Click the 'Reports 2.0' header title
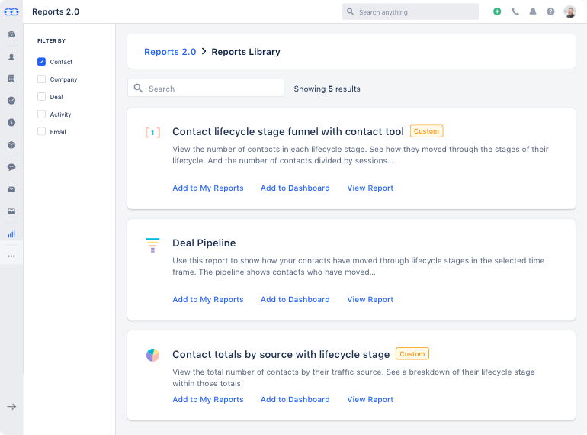 (56, 11)
